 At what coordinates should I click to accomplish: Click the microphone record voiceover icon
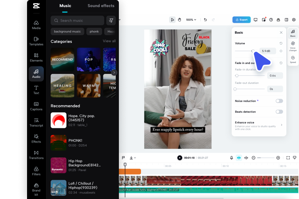pos(231,158)
